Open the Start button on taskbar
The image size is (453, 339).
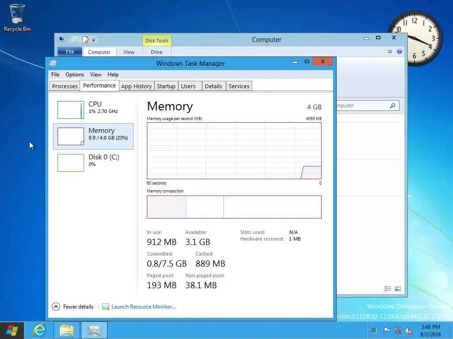click(x=12, y=330)
